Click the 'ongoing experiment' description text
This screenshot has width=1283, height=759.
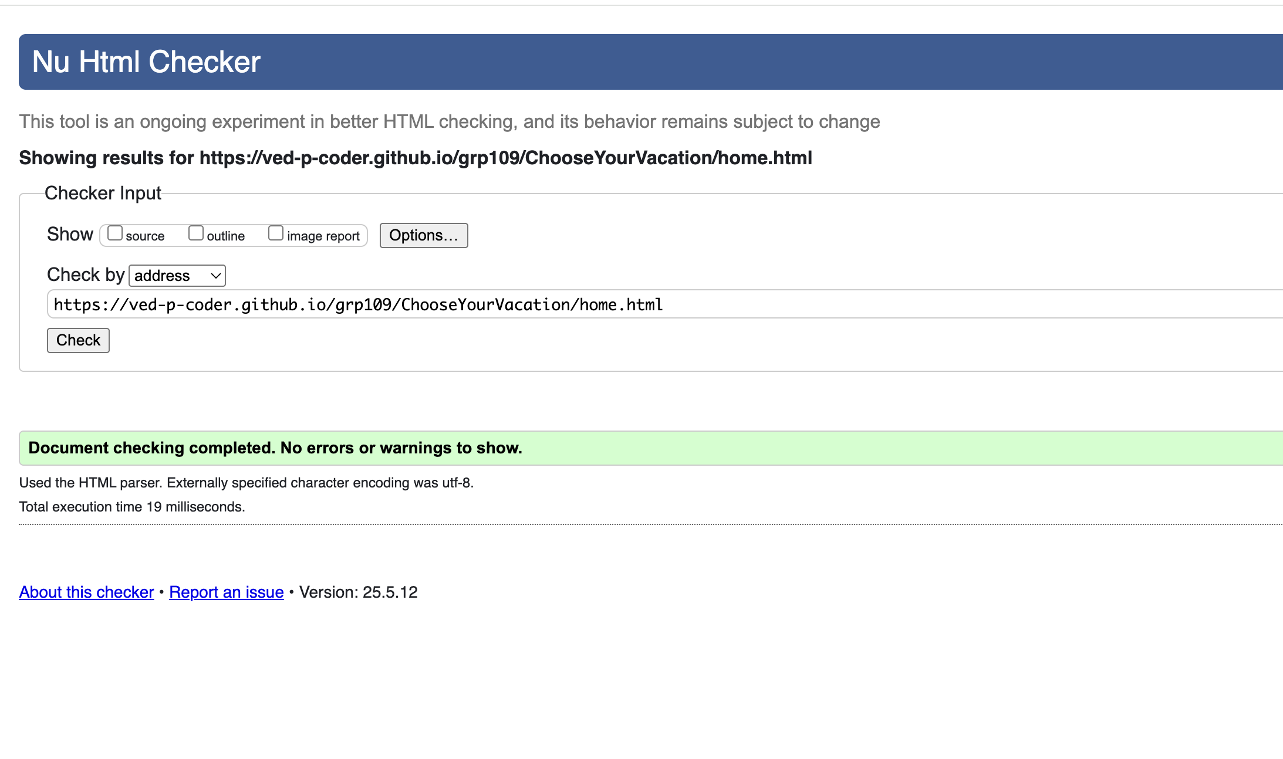click(450, 121)
